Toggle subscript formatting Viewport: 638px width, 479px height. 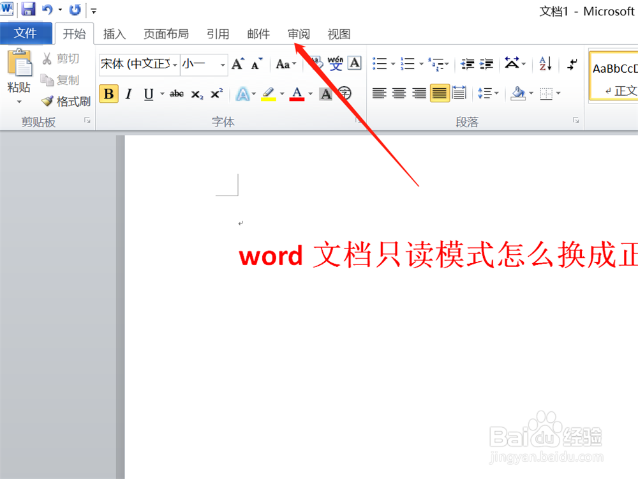coord(197,95)
